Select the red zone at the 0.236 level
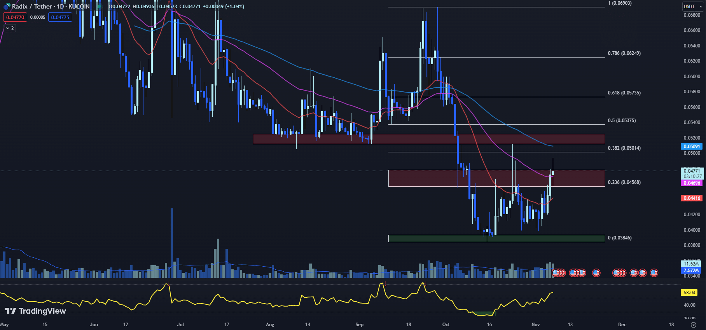Image resolution: width=706 pixels, height=330 pixels. pos(497,178)
